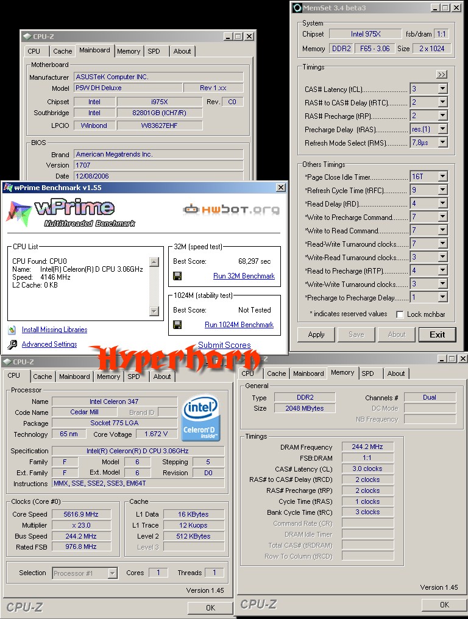Click the MemSet expand >> arrows button
The width and height of the screenshot is (468, 619).
pos(442,74)
